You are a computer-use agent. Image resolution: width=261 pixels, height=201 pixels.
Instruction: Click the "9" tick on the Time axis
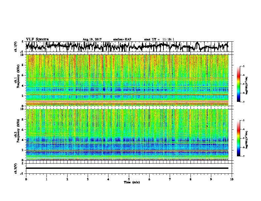pos(211,179)
